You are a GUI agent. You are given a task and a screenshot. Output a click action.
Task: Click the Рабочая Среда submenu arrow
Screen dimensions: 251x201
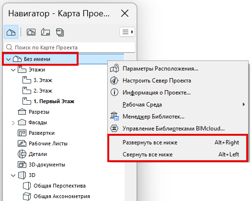click(244, 105)
